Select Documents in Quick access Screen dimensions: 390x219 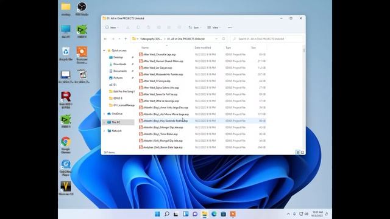point(120,71)
